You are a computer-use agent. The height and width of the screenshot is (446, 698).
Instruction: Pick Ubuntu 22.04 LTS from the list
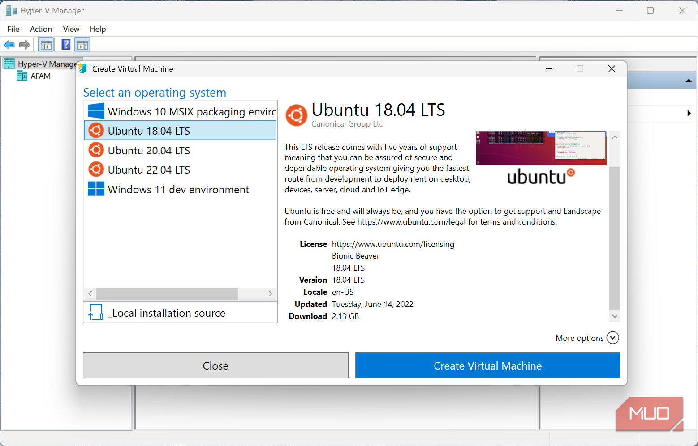tap(180, 170)
